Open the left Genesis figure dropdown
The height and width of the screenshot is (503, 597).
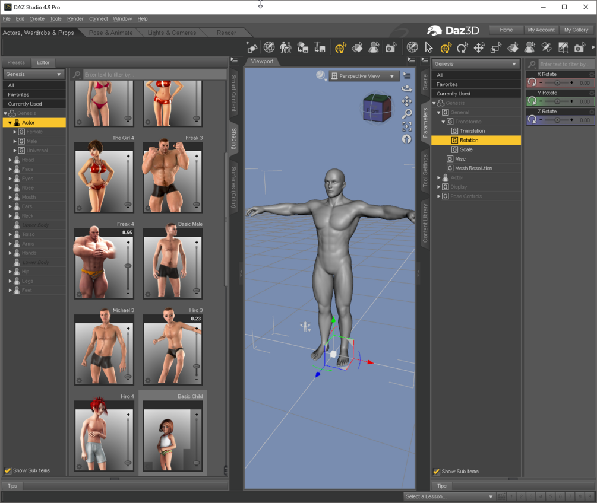click(x=34, y=74)
